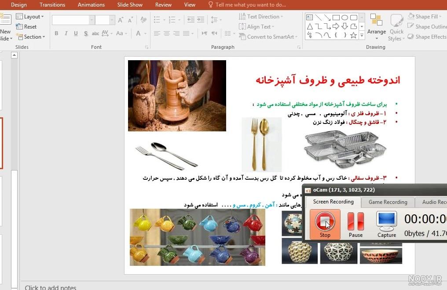The width and height of the screenshot is (447, 290).
Task: Select the Text Box shape
Action: [309, 18]
